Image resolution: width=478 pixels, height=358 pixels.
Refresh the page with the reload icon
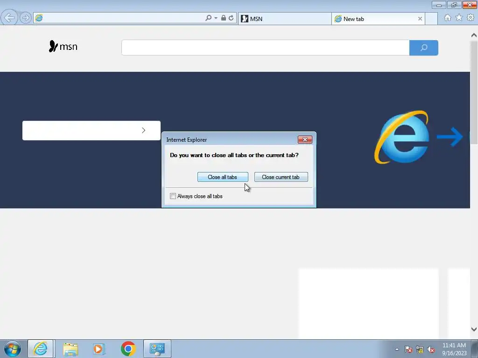[232, 18]
